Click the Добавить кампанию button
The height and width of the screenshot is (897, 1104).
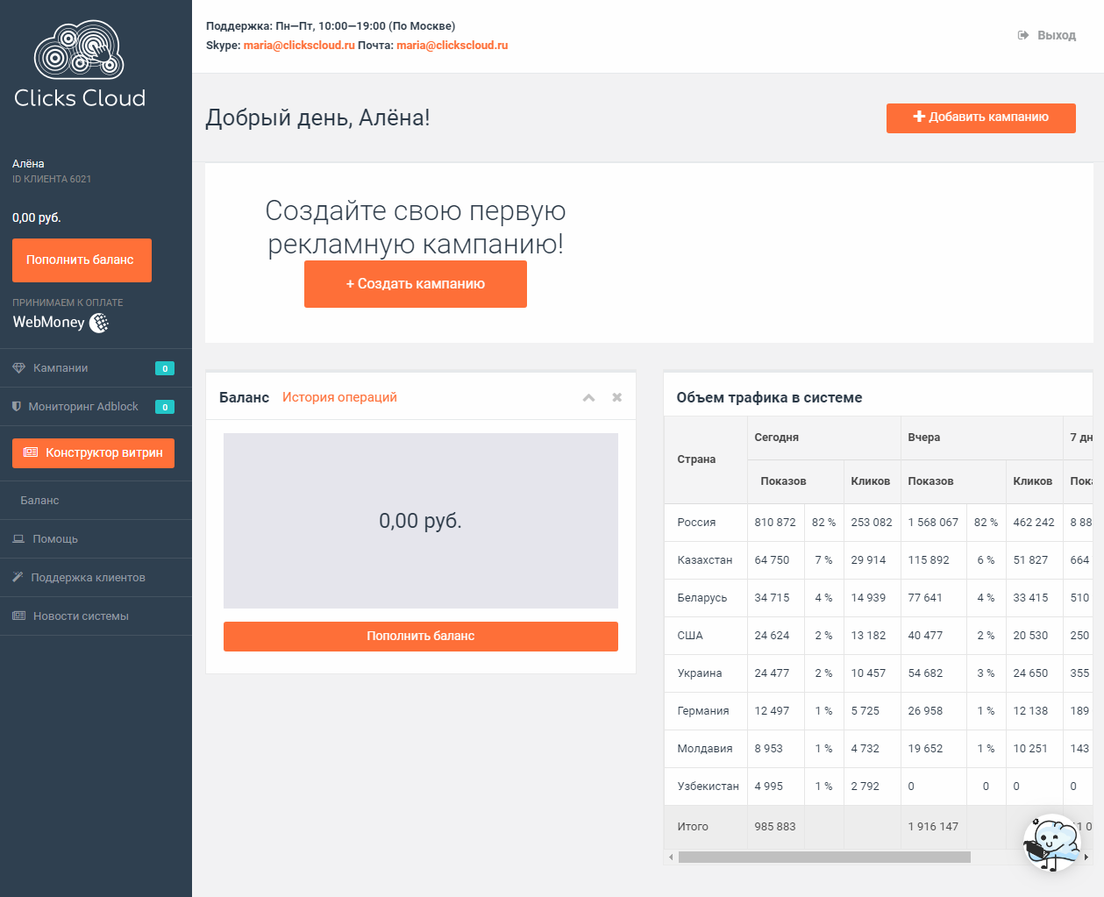(x=980, y=117)
